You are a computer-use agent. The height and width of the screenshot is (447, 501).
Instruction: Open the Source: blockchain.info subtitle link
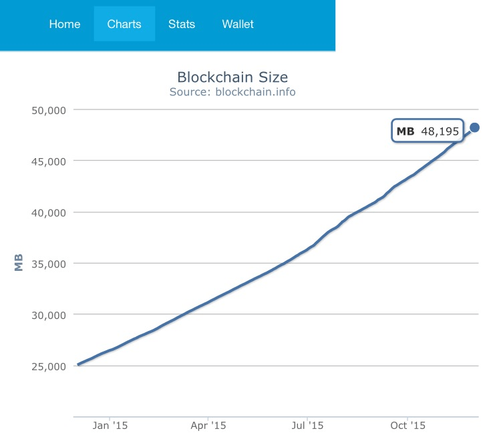click(232, 92)
